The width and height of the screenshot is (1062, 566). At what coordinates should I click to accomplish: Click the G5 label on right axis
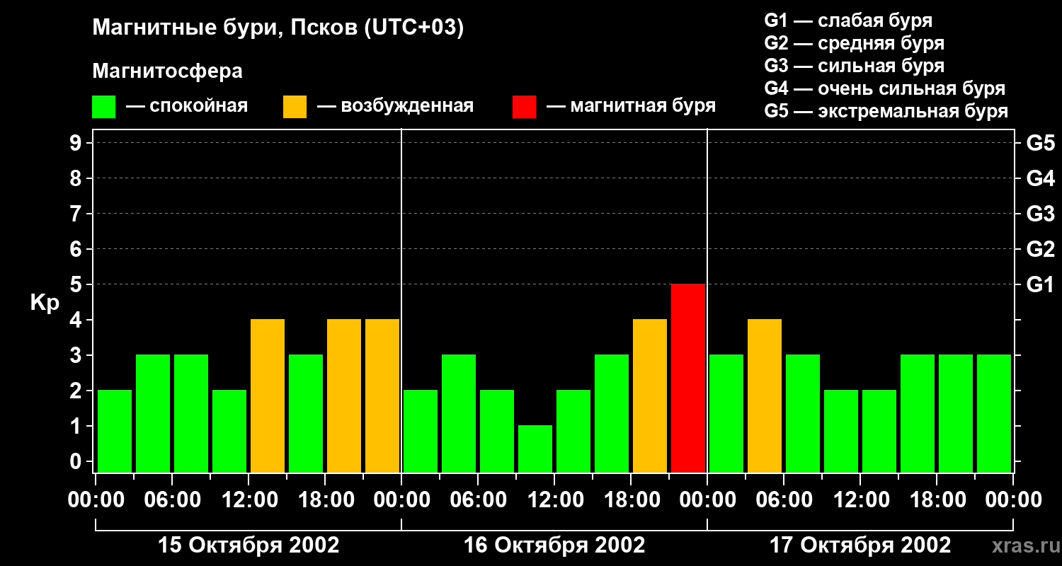(x=1039, y=144)
